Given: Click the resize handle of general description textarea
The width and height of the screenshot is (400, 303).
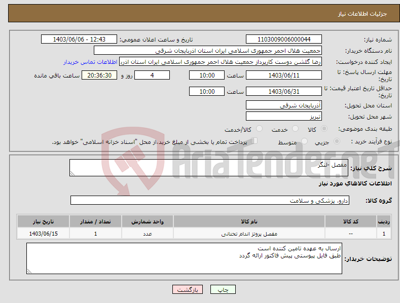Looking at the screenshot, I should [72, 174].
